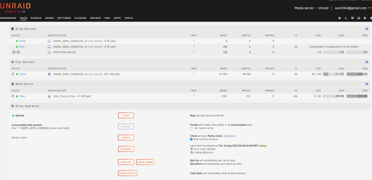372x180 pixels.
Task: Click the magnifier icon beside Finding 14 errors
Action: [x=192, y=153]
